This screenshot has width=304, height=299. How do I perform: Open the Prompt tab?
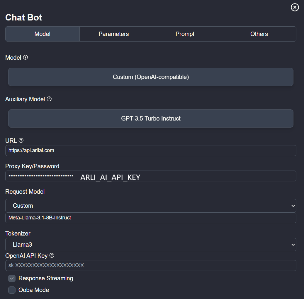185,34
